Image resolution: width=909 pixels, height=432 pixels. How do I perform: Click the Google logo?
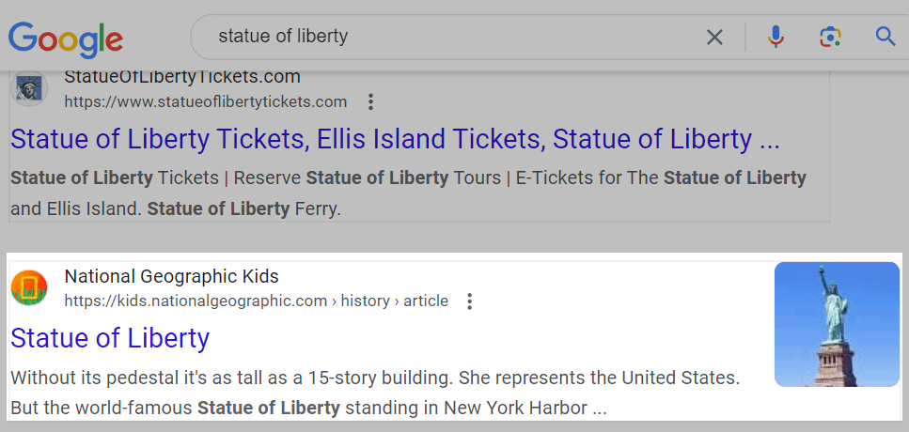66,38
